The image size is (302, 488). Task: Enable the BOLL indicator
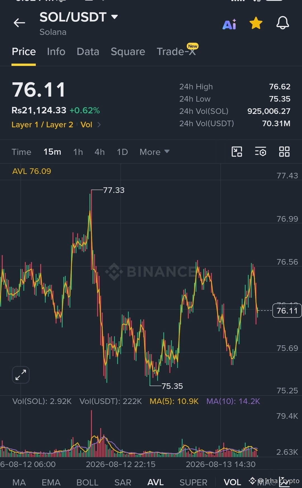(87, 482)
